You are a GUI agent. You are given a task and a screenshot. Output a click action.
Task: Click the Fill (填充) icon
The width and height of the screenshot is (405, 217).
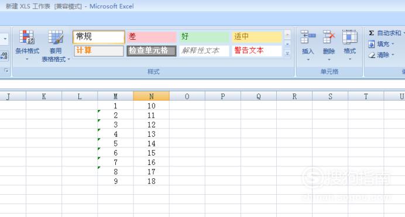tap(372, 44)
